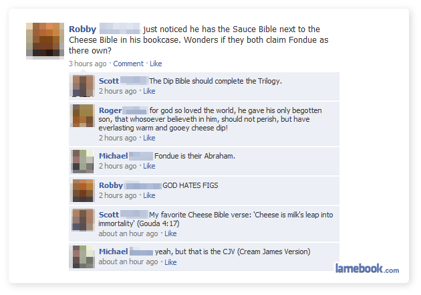Click Scott's name on Gouda 4:17 comment
The image size is (421, 295).
click(x=109, y=215)
